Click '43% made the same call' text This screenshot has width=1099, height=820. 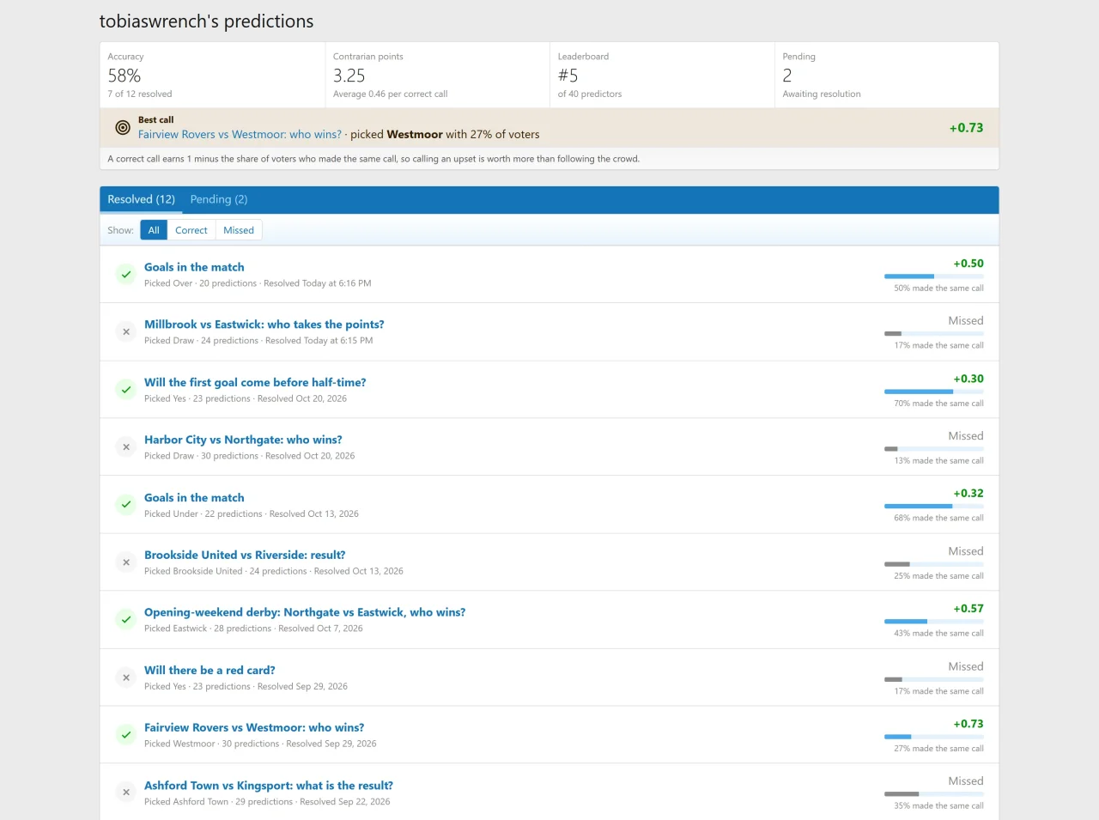click(x=938, y=634)
